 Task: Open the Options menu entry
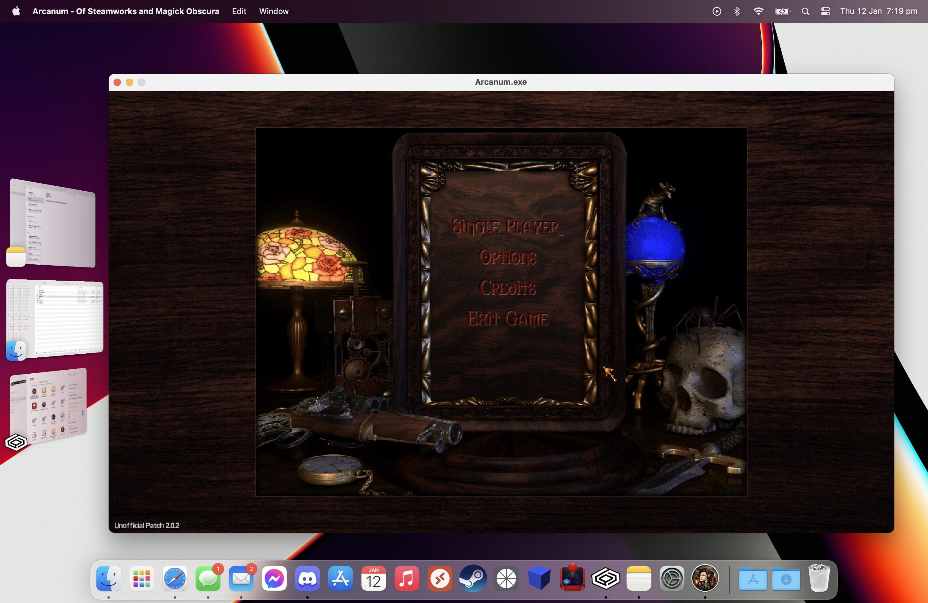coord(507,257)
